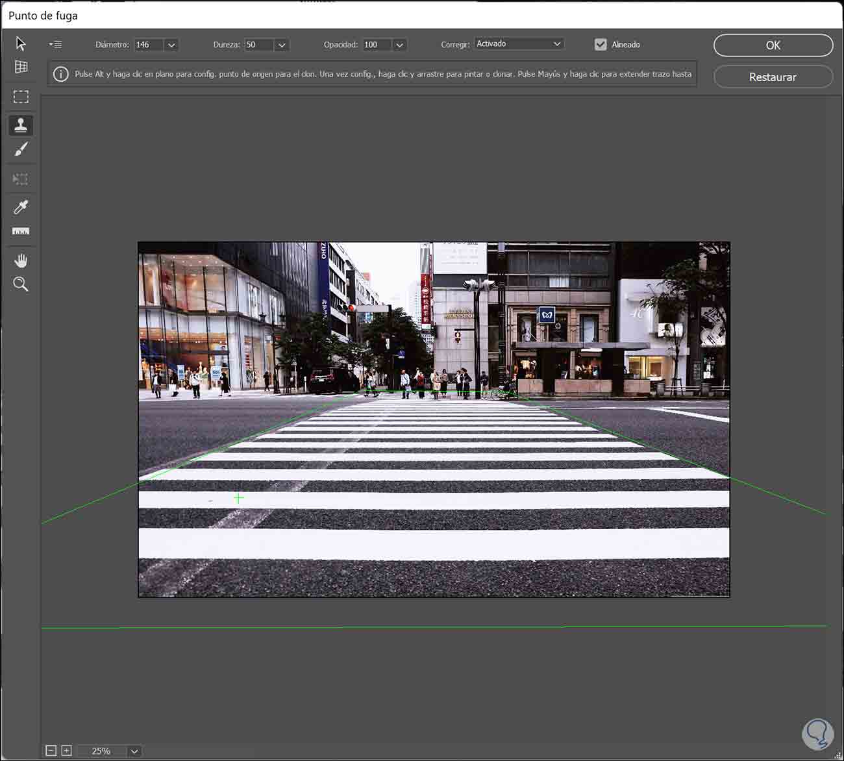Select the Hand pan tool
The height and width of the screenshot is (761, 844).
pyautogui.click(x=21, y=260)
